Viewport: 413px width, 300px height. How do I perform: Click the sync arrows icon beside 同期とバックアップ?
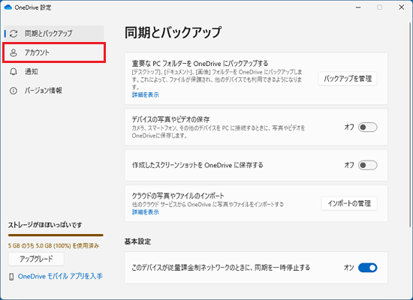[x=14, y=34]
